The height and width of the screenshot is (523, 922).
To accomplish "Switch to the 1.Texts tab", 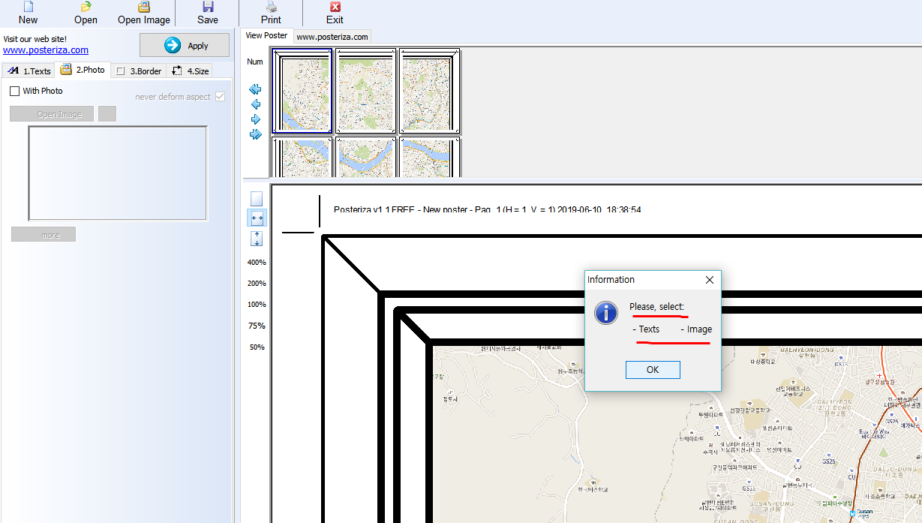I will click(x=29, y=71).
